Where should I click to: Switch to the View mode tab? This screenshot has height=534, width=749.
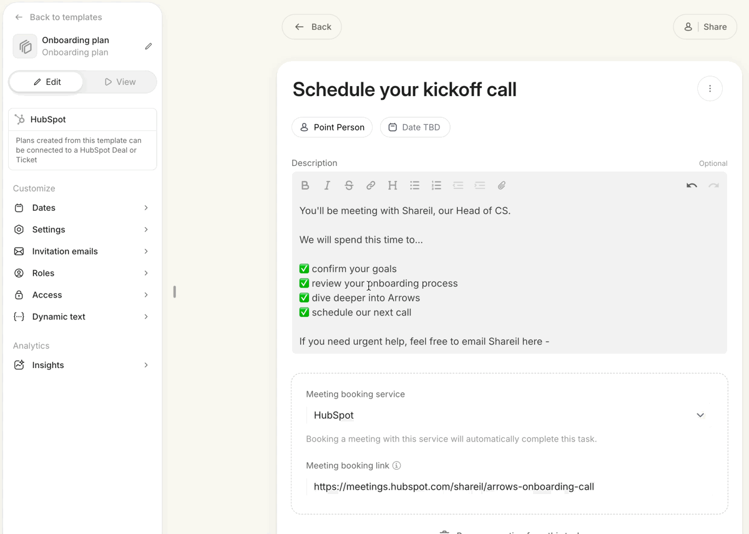coord(120,82)
